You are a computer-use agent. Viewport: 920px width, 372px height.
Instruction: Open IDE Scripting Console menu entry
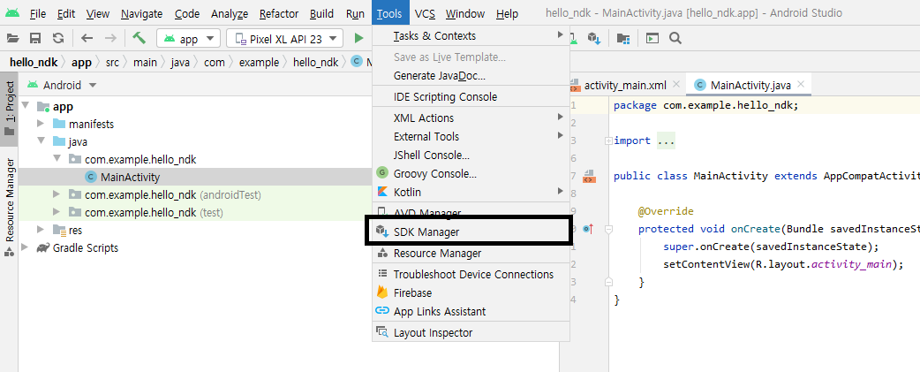471,97
